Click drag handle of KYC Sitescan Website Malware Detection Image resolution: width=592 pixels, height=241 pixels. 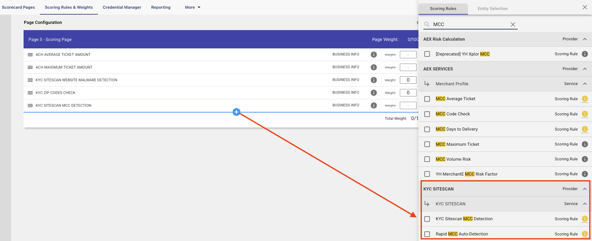(30, 80)
